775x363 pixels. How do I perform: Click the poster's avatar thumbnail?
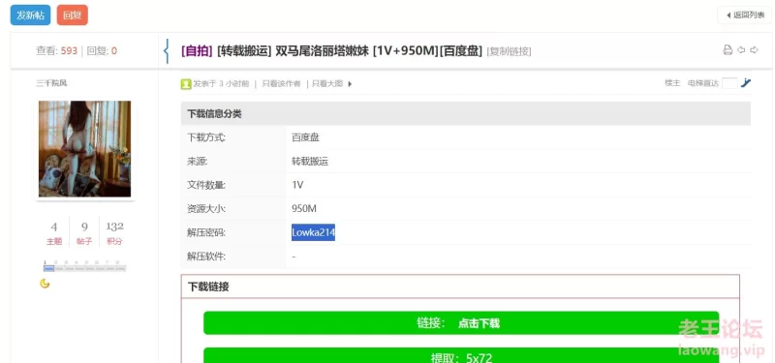coord(85,149)
